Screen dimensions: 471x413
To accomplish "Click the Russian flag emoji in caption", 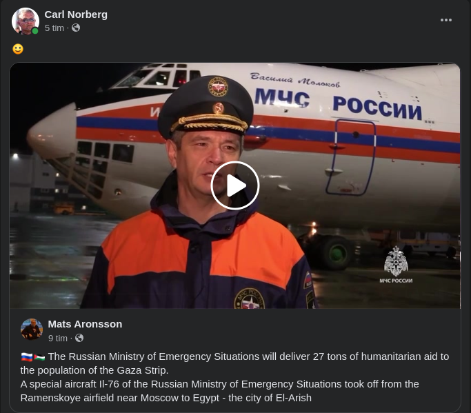I will click(x=27, y=357).
